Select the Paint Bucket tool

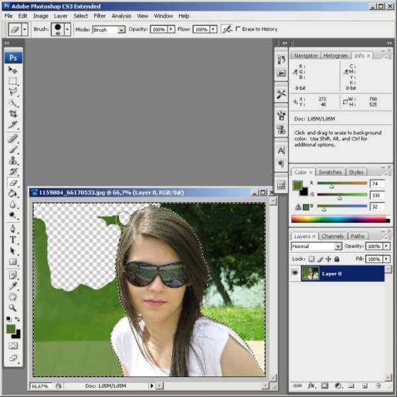(x=13, y=194)
